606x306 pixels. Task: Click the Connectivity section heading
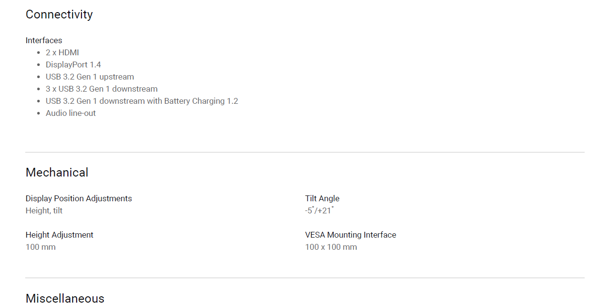point(59,15)
